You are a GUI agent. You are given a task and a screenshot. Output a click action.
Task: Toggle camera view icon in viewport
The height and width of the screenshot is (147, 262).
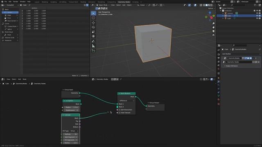point(213,31)
